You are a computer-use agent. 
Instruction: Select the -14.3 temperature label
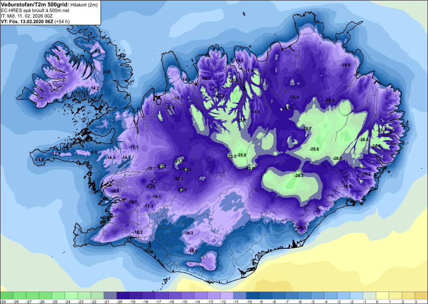coord(126,158)
